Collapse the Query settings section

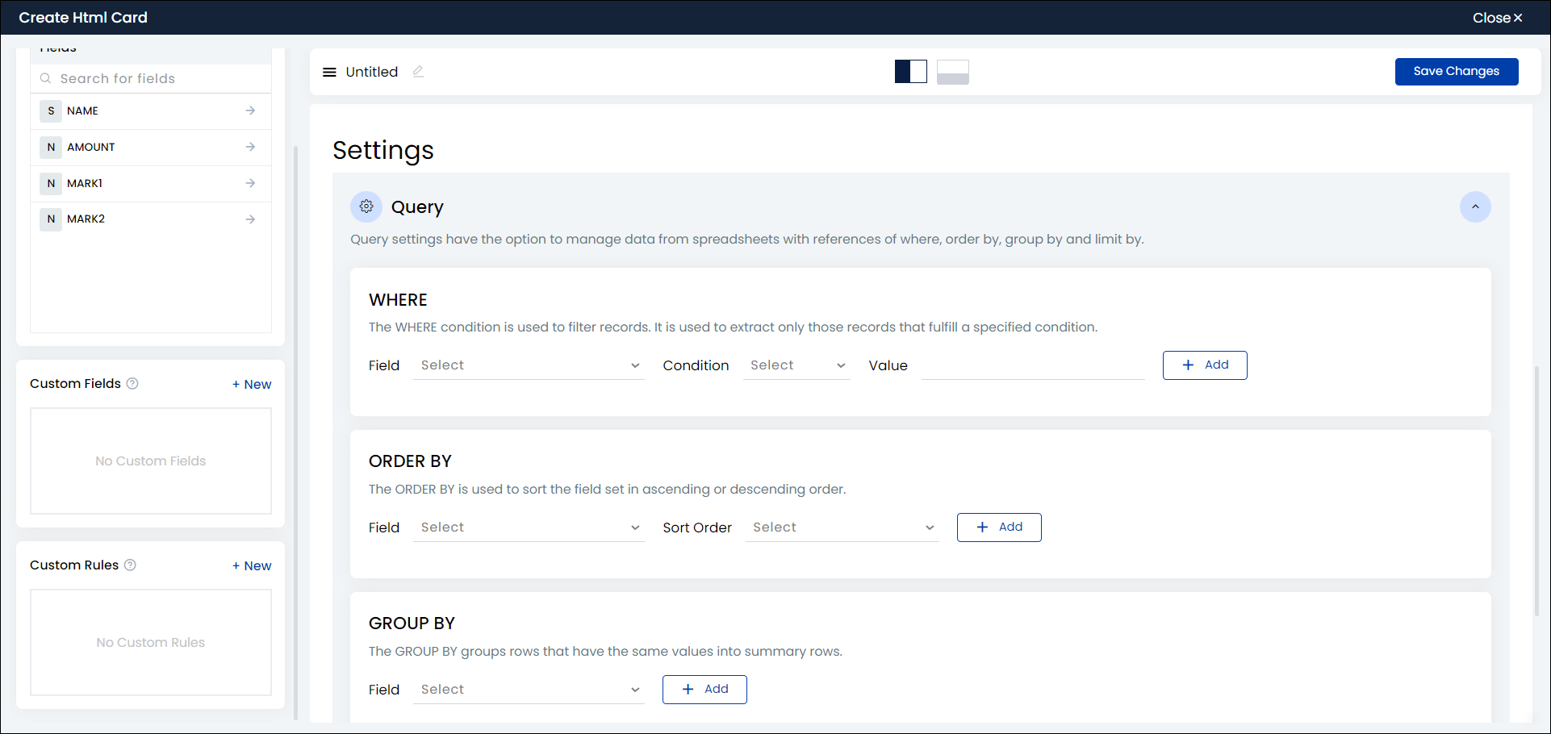(x=1474, y=207)
